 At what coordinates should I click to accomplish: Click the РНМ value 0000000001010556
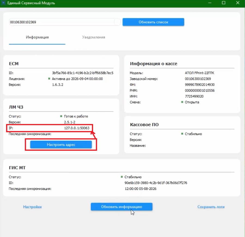pyautogui.click(x=200, y=90)
